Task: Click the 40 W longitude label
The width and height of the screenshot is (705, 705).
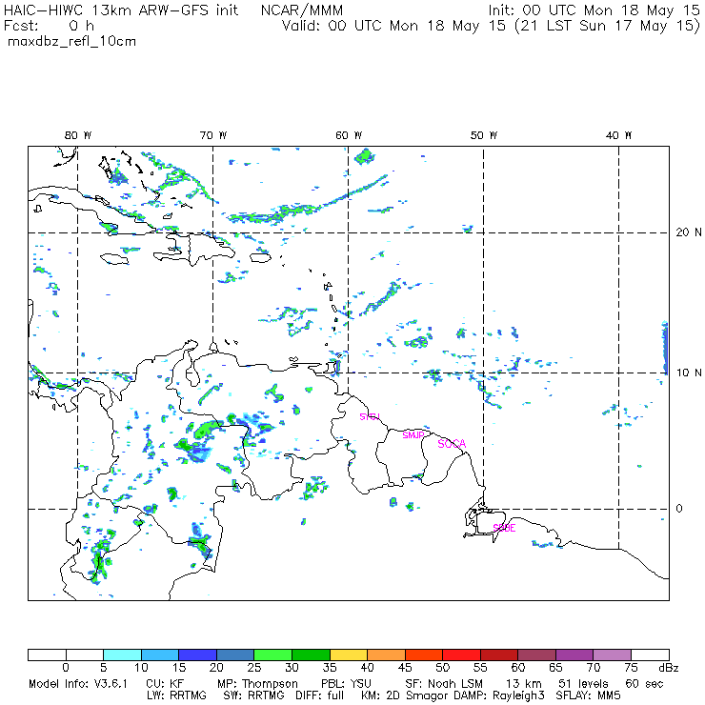Action: pos(618,135)
